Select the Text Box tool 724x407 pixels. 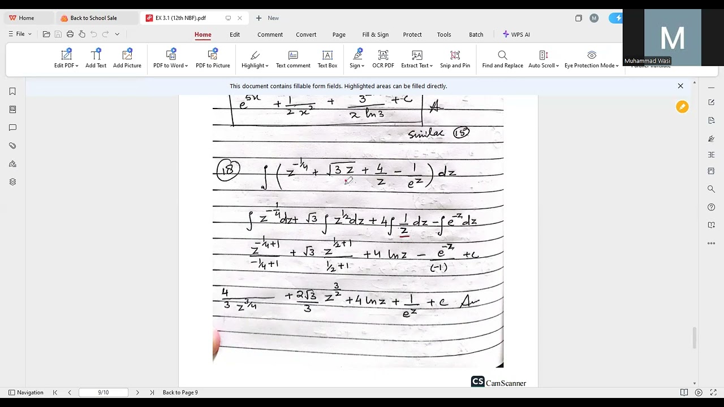tap(327, 59)
